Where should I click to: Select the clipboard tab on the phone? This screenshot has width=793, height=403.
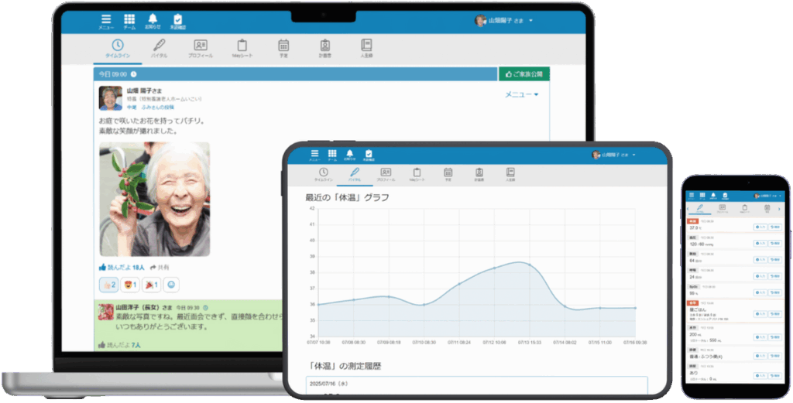[744, 209]
